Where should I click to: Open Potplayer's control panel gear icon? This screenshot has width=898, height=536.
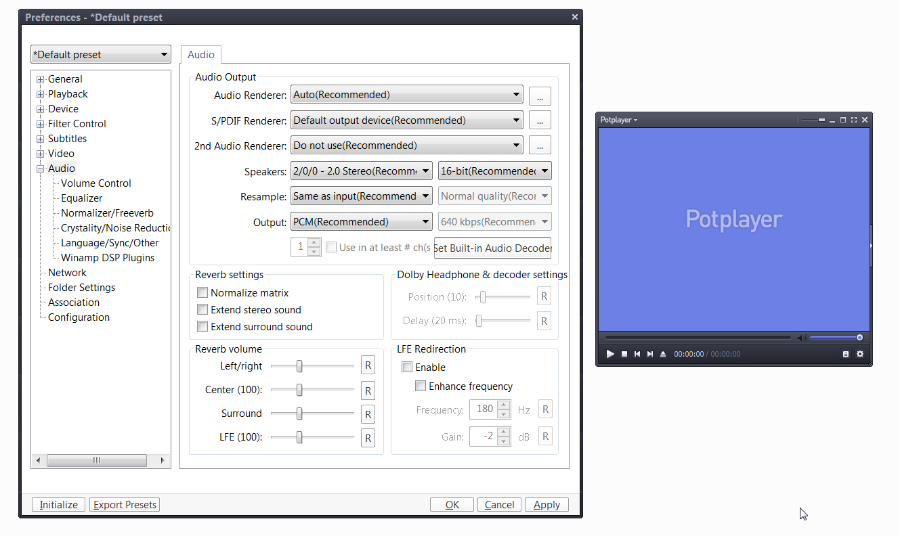[x=860, y=354]
